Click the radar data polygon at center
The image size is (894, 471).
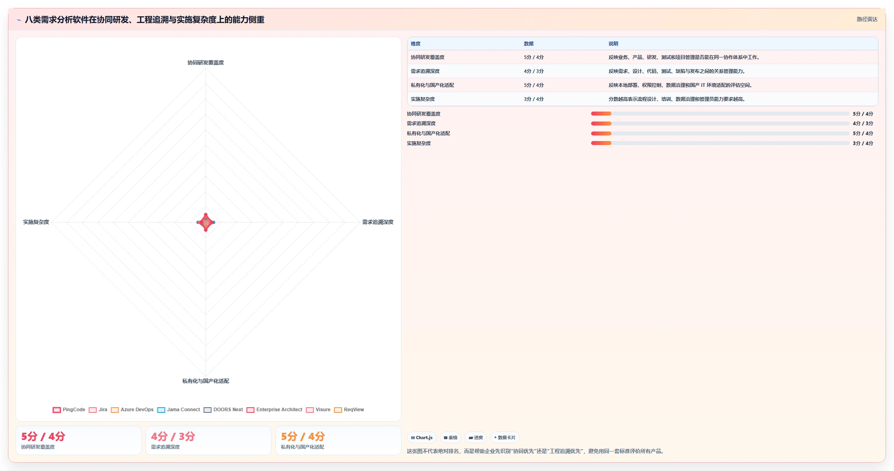pyautogui.click(x=206, y=222)
